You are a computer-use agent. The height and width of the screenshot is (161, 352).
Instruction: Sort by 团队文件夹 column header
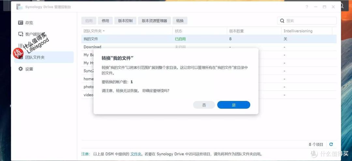127,31
